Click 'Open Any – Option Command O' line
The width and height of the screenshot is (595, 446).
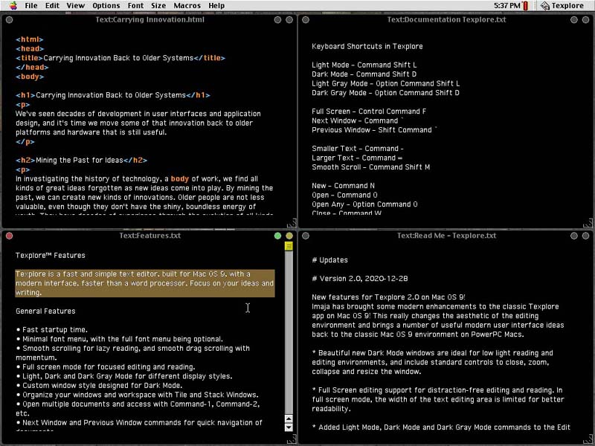(364, 204)
